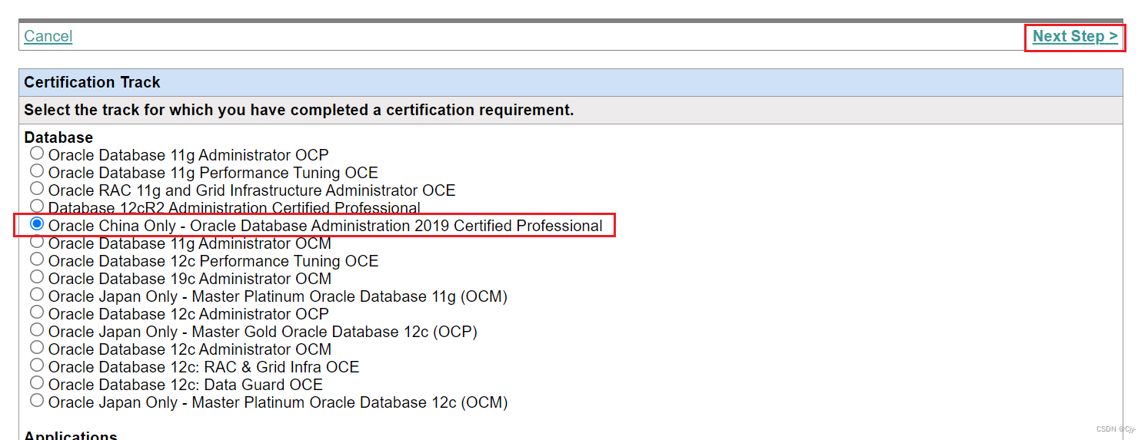Choose Oracle Database 11g Performance Tuning OCE

[37, 171]
